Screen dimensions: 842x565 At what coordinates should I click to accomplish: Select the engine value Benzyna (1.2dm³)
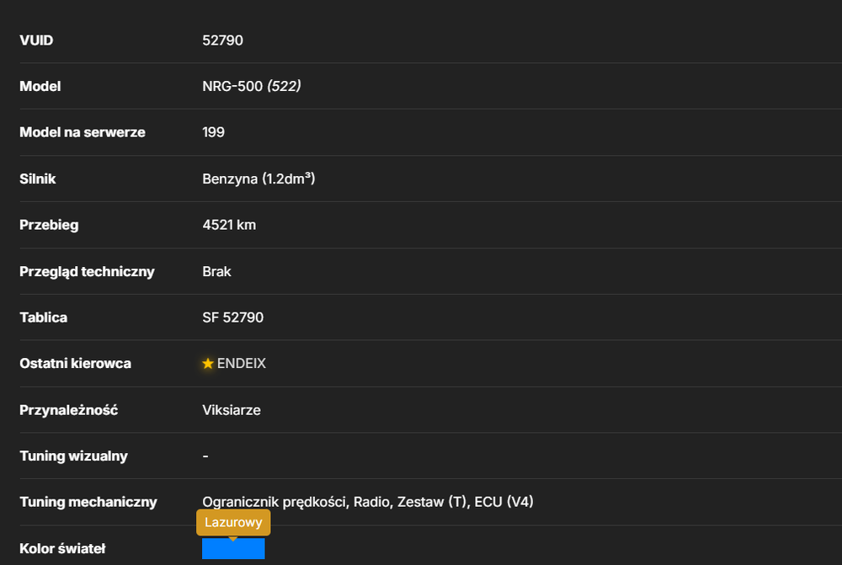[258, 179]
